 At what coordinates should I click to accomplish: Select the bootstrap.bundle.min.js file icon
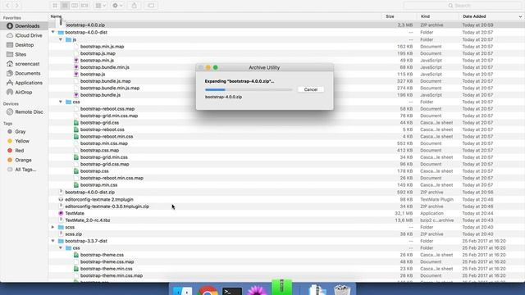[76, 67]
